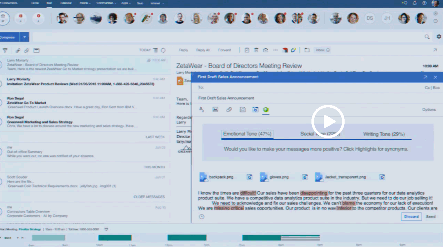Screen dimensions: 443x247
Task: Open the inbox counter circle showing 37
Action: pyautogui.click(x=3, y=18)
